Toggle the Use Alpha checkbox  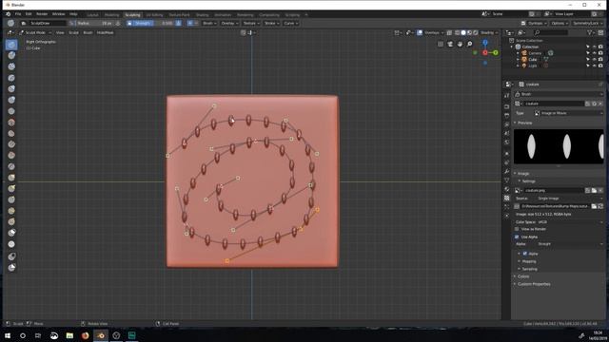point(517,237)
